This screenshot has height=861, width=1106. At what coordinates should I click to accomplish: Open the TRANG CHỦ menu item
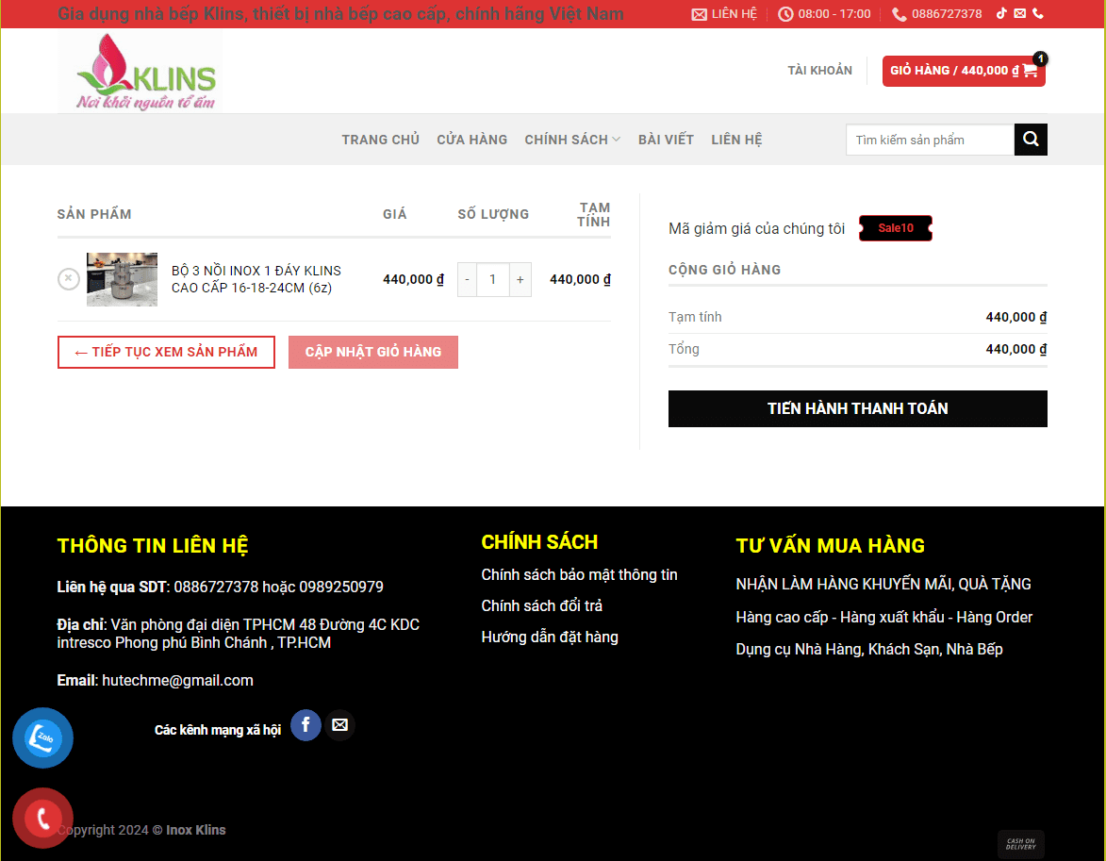pyautogui.click(x=380, y=140)
